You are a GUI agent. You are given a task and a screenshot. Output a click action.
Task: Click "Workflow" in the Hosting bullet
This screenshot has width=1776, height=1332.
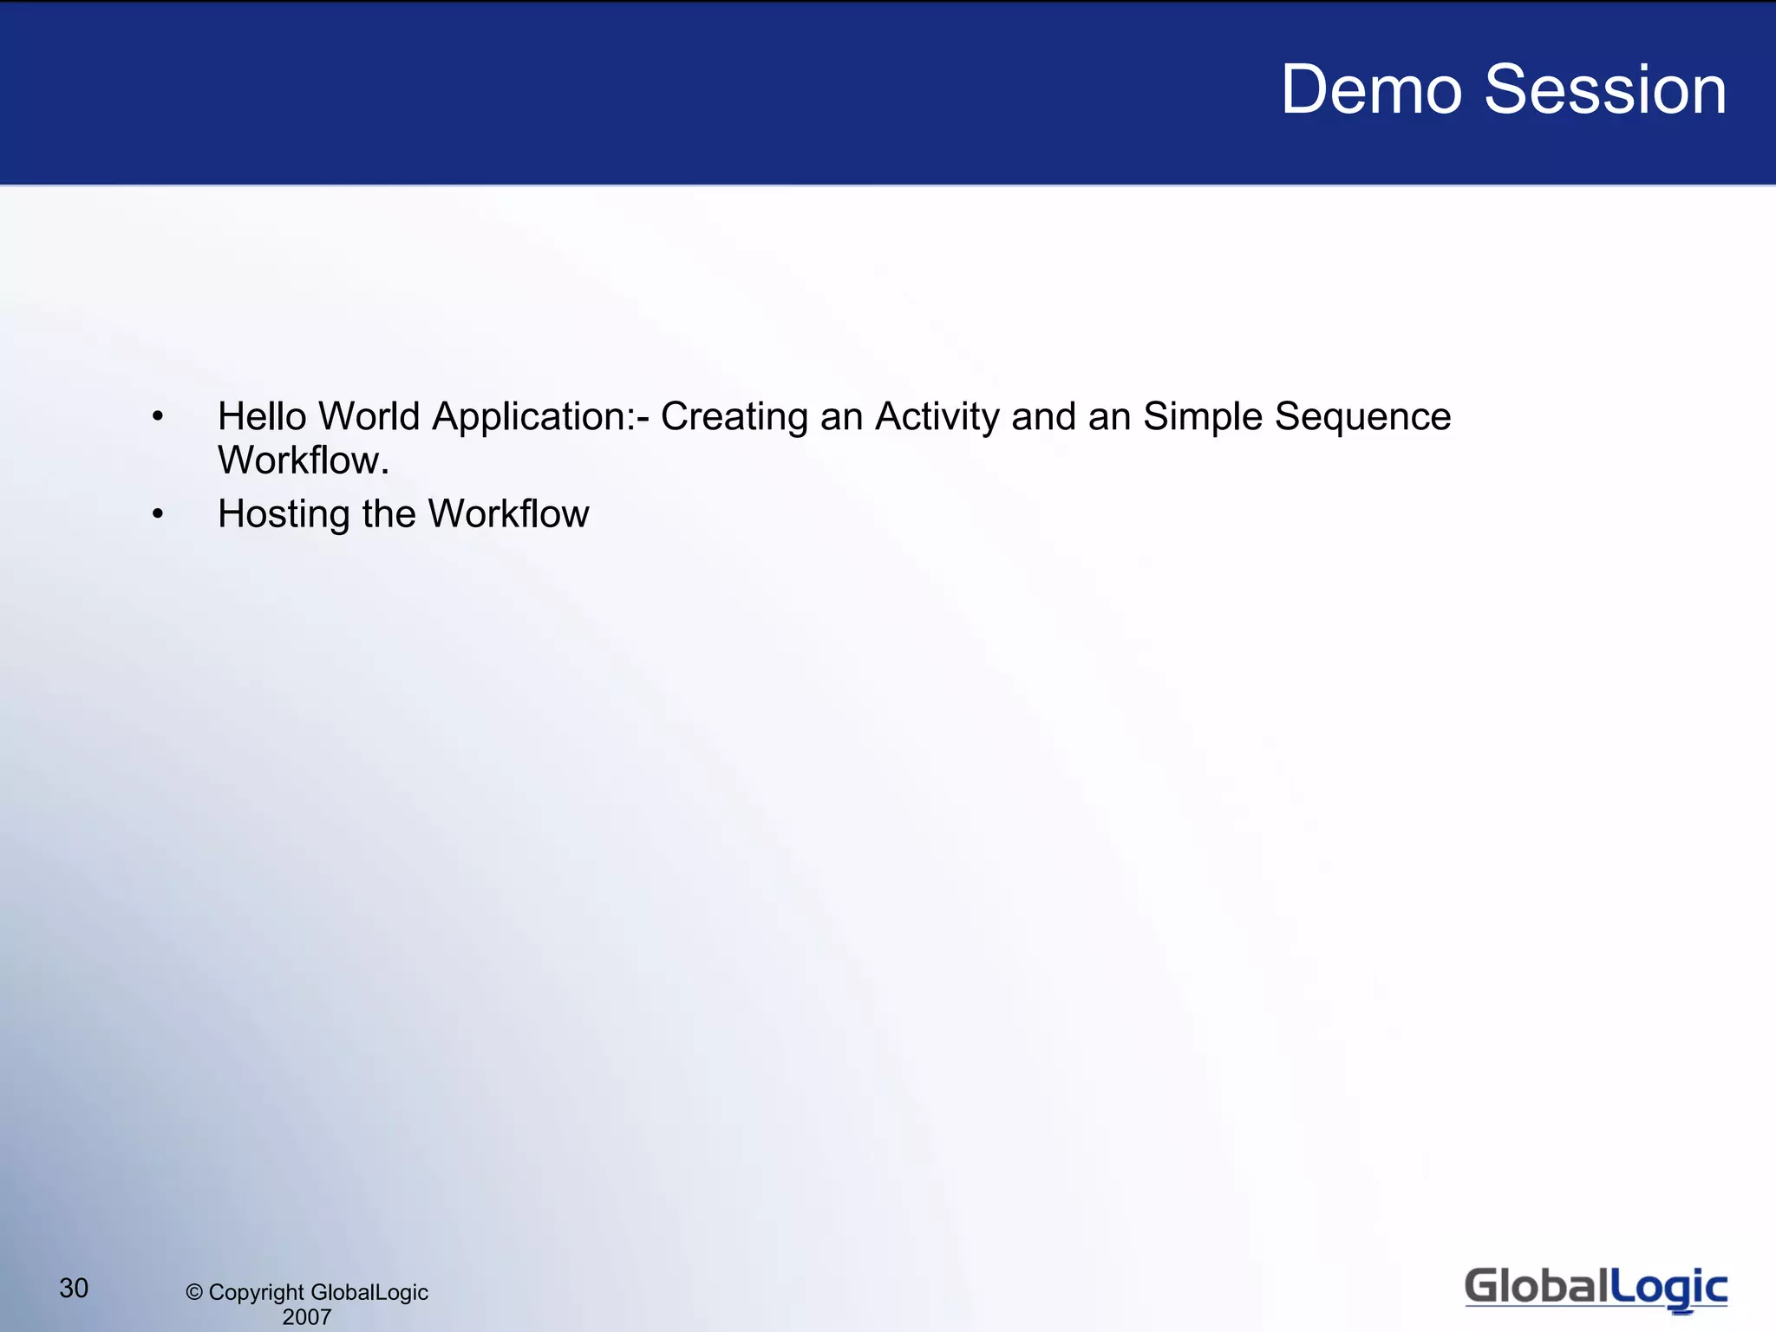tap(508, 513)
